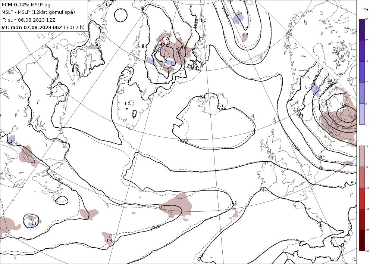
Task: Click the '-25' tick label on the legend
Action: tap(367, 230)
